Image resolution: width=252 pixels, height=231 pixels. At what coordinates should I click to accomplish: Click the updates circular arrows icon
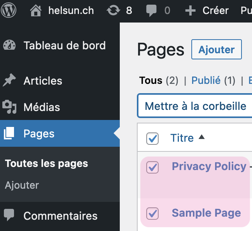(114, 10)
